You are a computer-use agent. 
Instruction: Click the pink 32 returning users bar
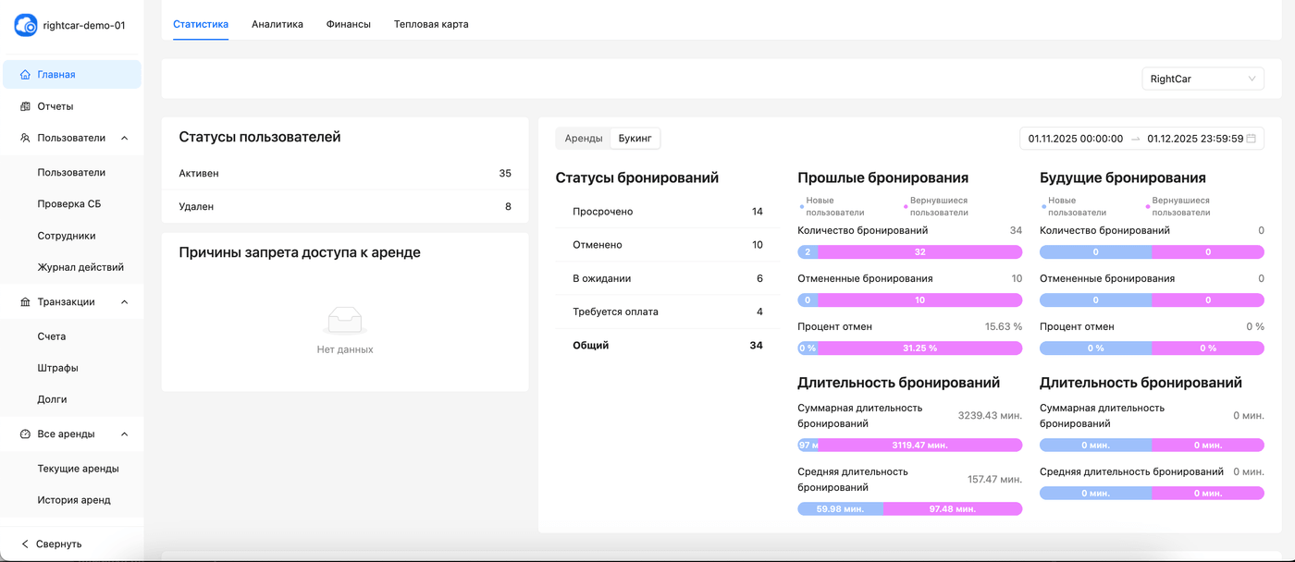pyautogui.click(x=919, y=252)
